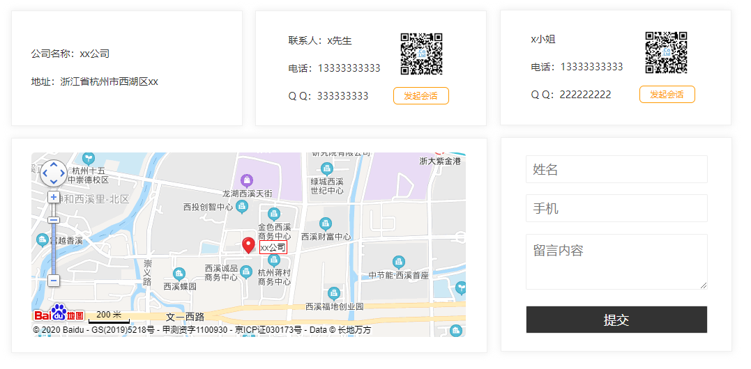
Task: Click the 崇义路 road label
Action: pos(148,272)
